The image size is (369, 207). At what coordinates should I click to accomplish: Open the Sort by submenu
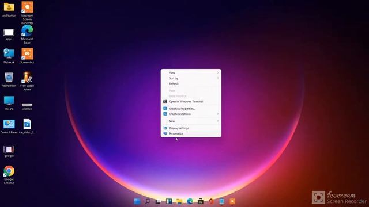191,78
